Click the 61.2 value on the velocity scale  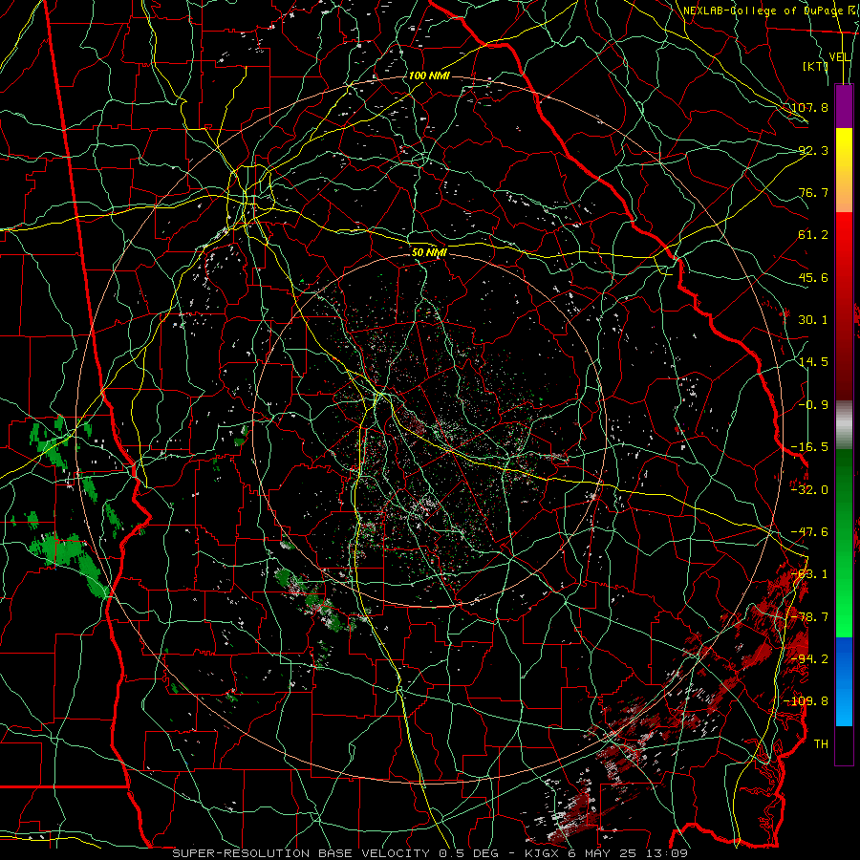click(813, 235)
